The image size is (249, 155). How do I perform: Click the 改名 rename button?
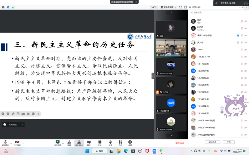[229, 142]
